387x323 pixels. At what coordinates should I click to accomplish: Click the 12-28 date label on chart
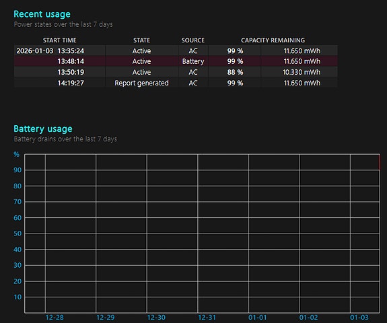(x=55, y=318)
